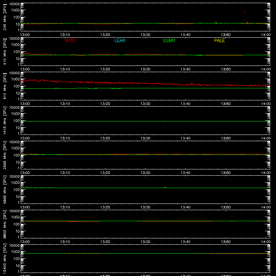The image size is (276, 276).
Task: Click the 13:30 label under 4995 MHz panel
Action: pos(145,207)
